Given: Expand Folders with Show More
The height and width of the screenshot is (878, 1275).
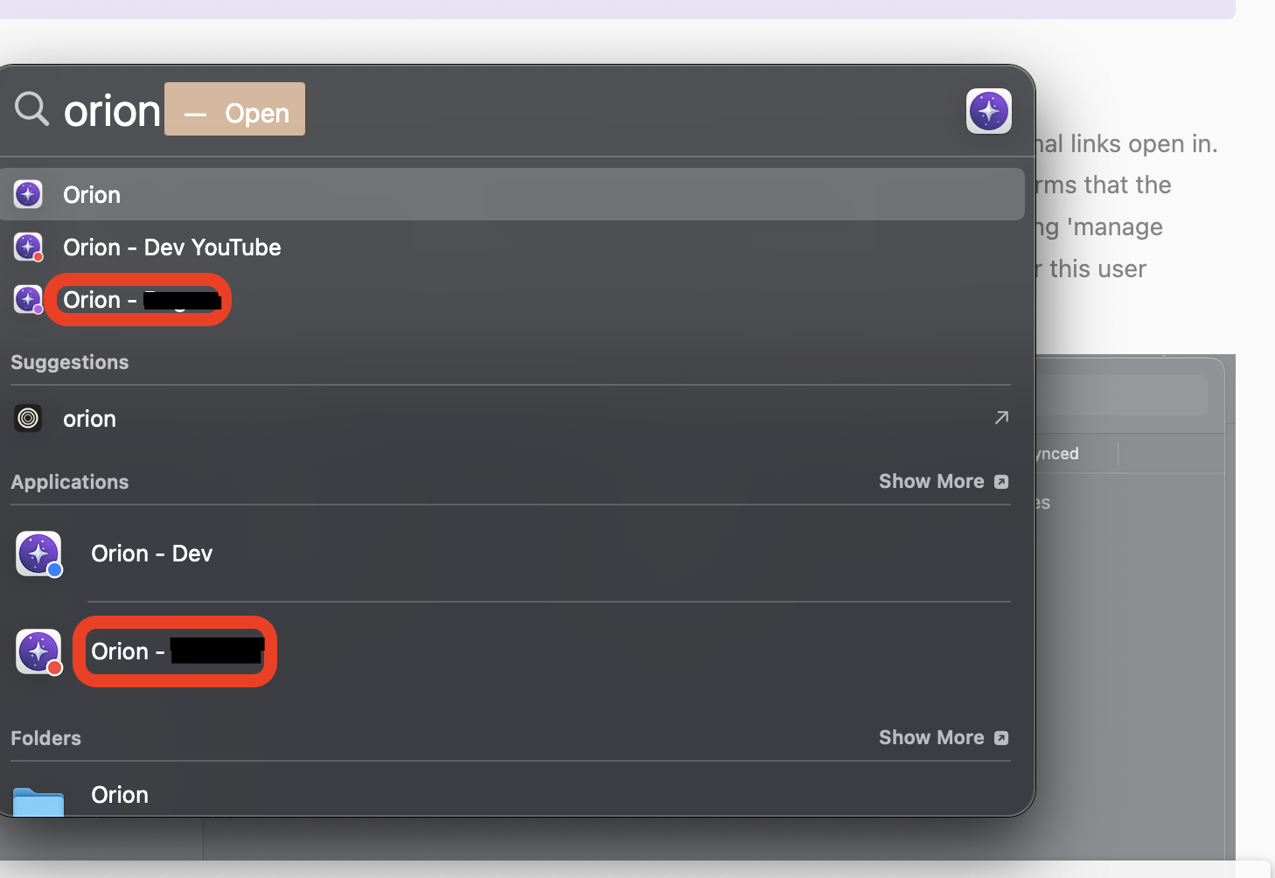Looking at the screenshot, I should point(943,738).
